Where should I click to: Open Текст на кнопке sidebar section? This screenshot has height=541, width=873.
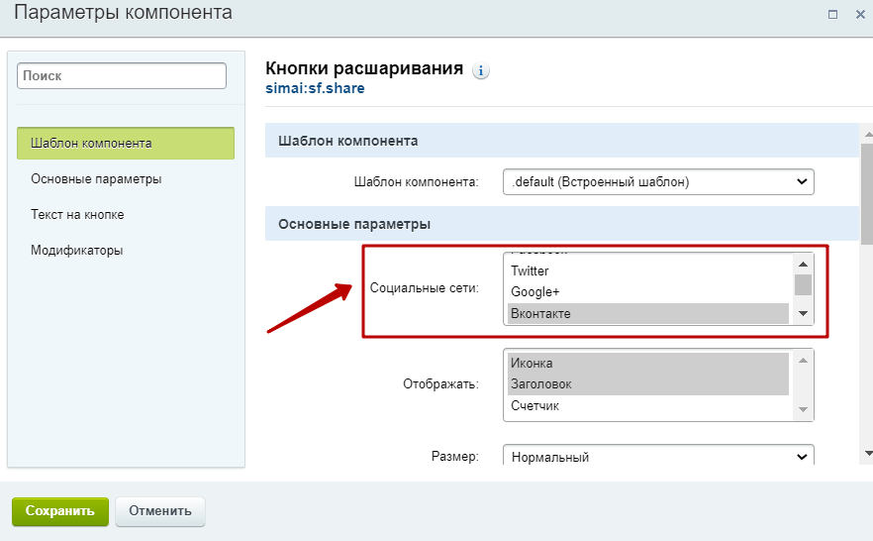click(77, 215)
